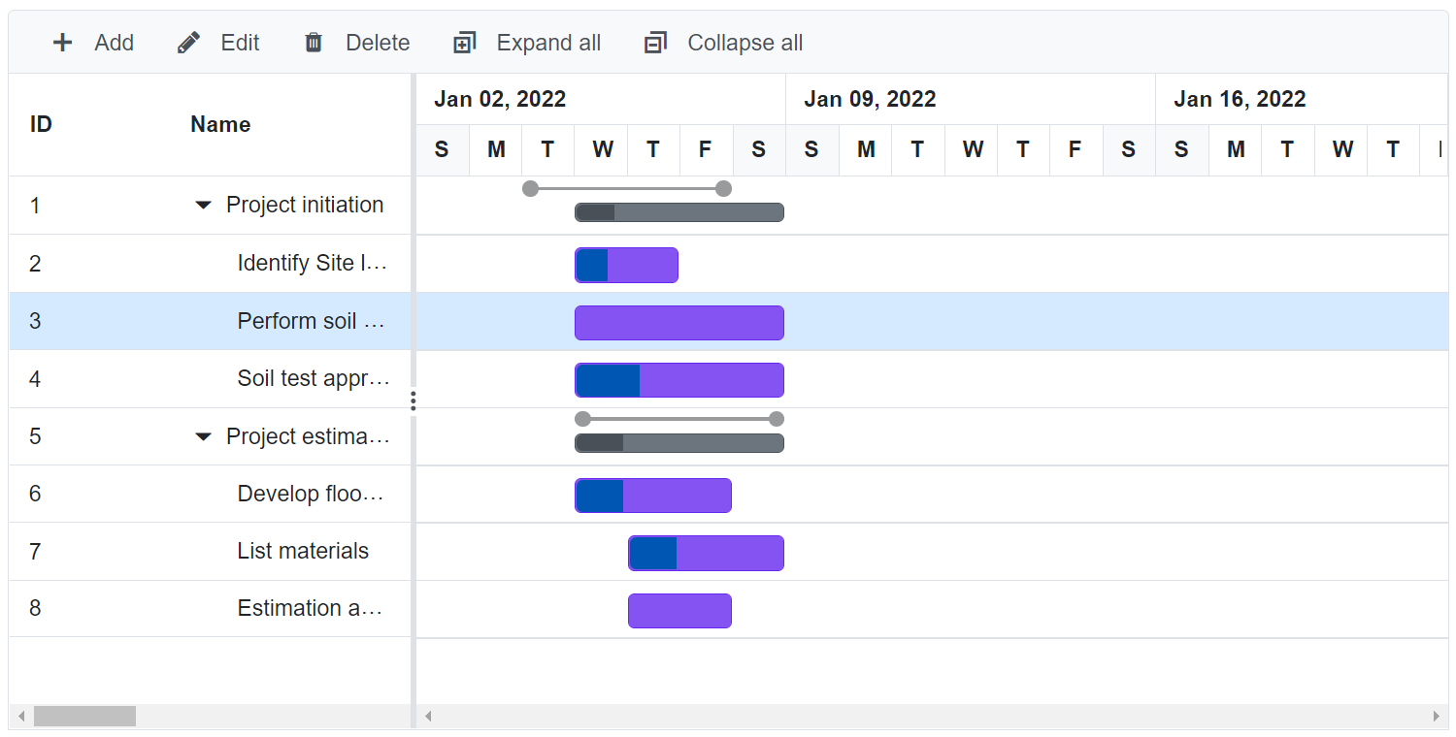
Task: Click ID cell 3
Action: pos(35,321)
